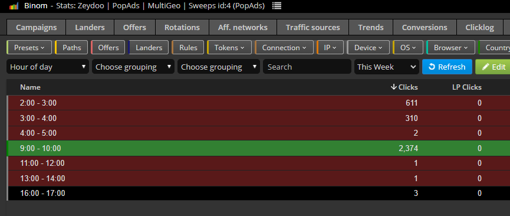Select the 3:00 - 4:00 row
Screen dimensions: 510x216
(258, 118)
